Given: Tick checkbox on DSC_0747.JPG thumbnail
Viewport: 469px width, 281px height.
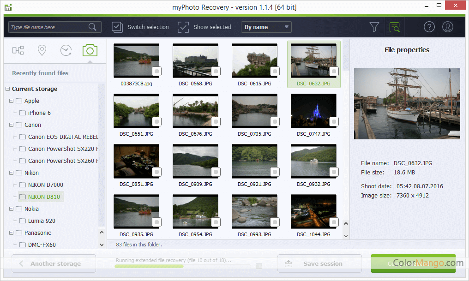Looking at the screenshot, I should click(334, 121).
